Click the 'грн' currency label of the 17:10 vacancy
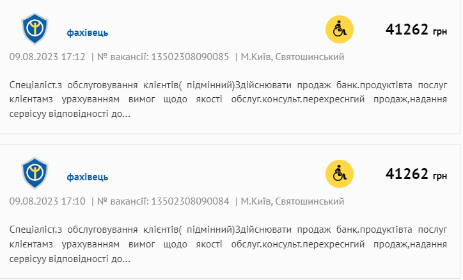Screen dimensions: 463x280 (x=440, y=176)
